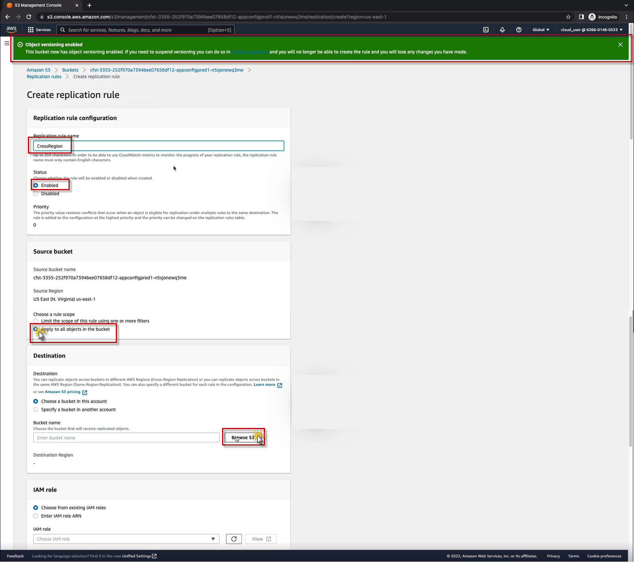This screenshot has height=562, width=634.
Task: Click the AWS services search box
Action: (145, 30)
